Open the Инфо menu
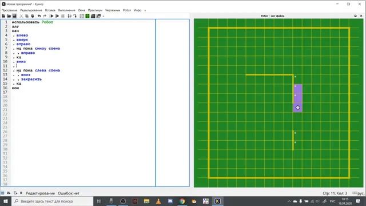Image resolution: width=366 pixels, height=206 pixels. pyautogui.click(x=137, y=10)
